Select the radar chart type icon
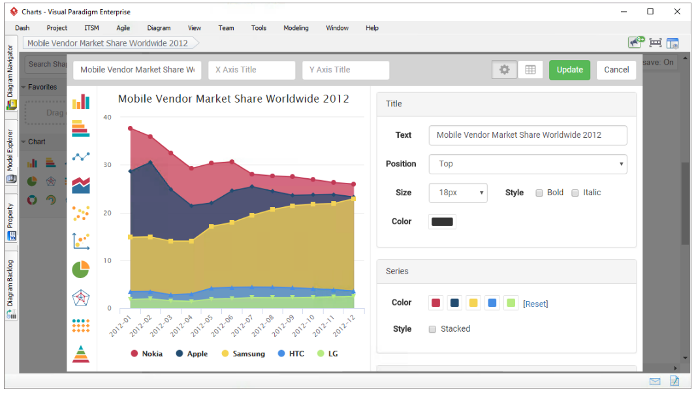Screen dimensions: 696x395 click(81, 298)
